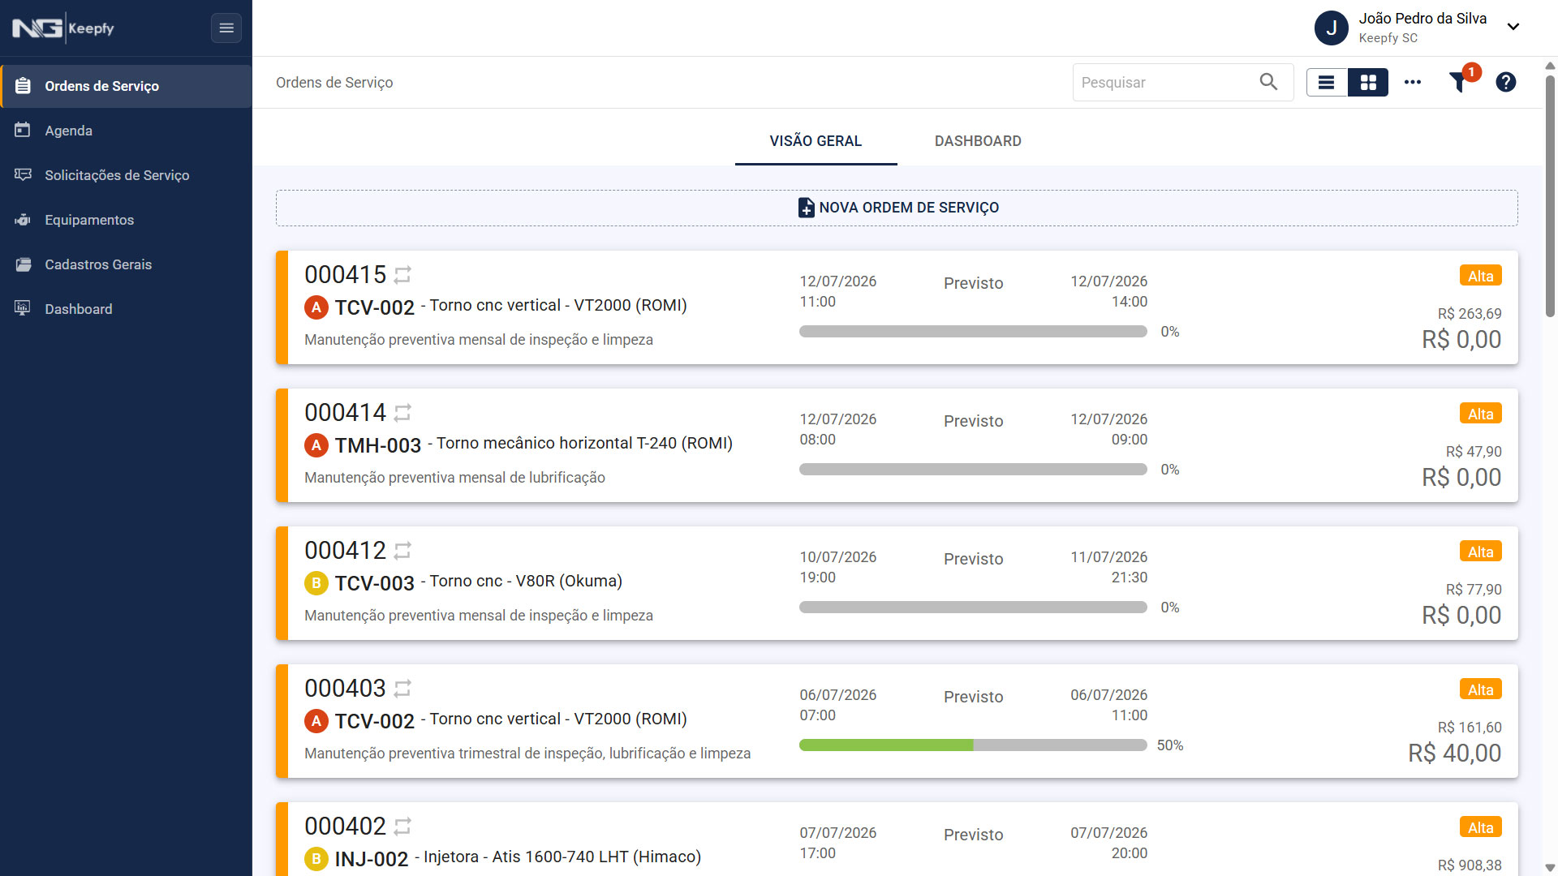The width and height of the screenshot is (1558, 876).
Task: Select the VISÃO GERAL tab
Action: pyautogui.click(x=816, y=141)
